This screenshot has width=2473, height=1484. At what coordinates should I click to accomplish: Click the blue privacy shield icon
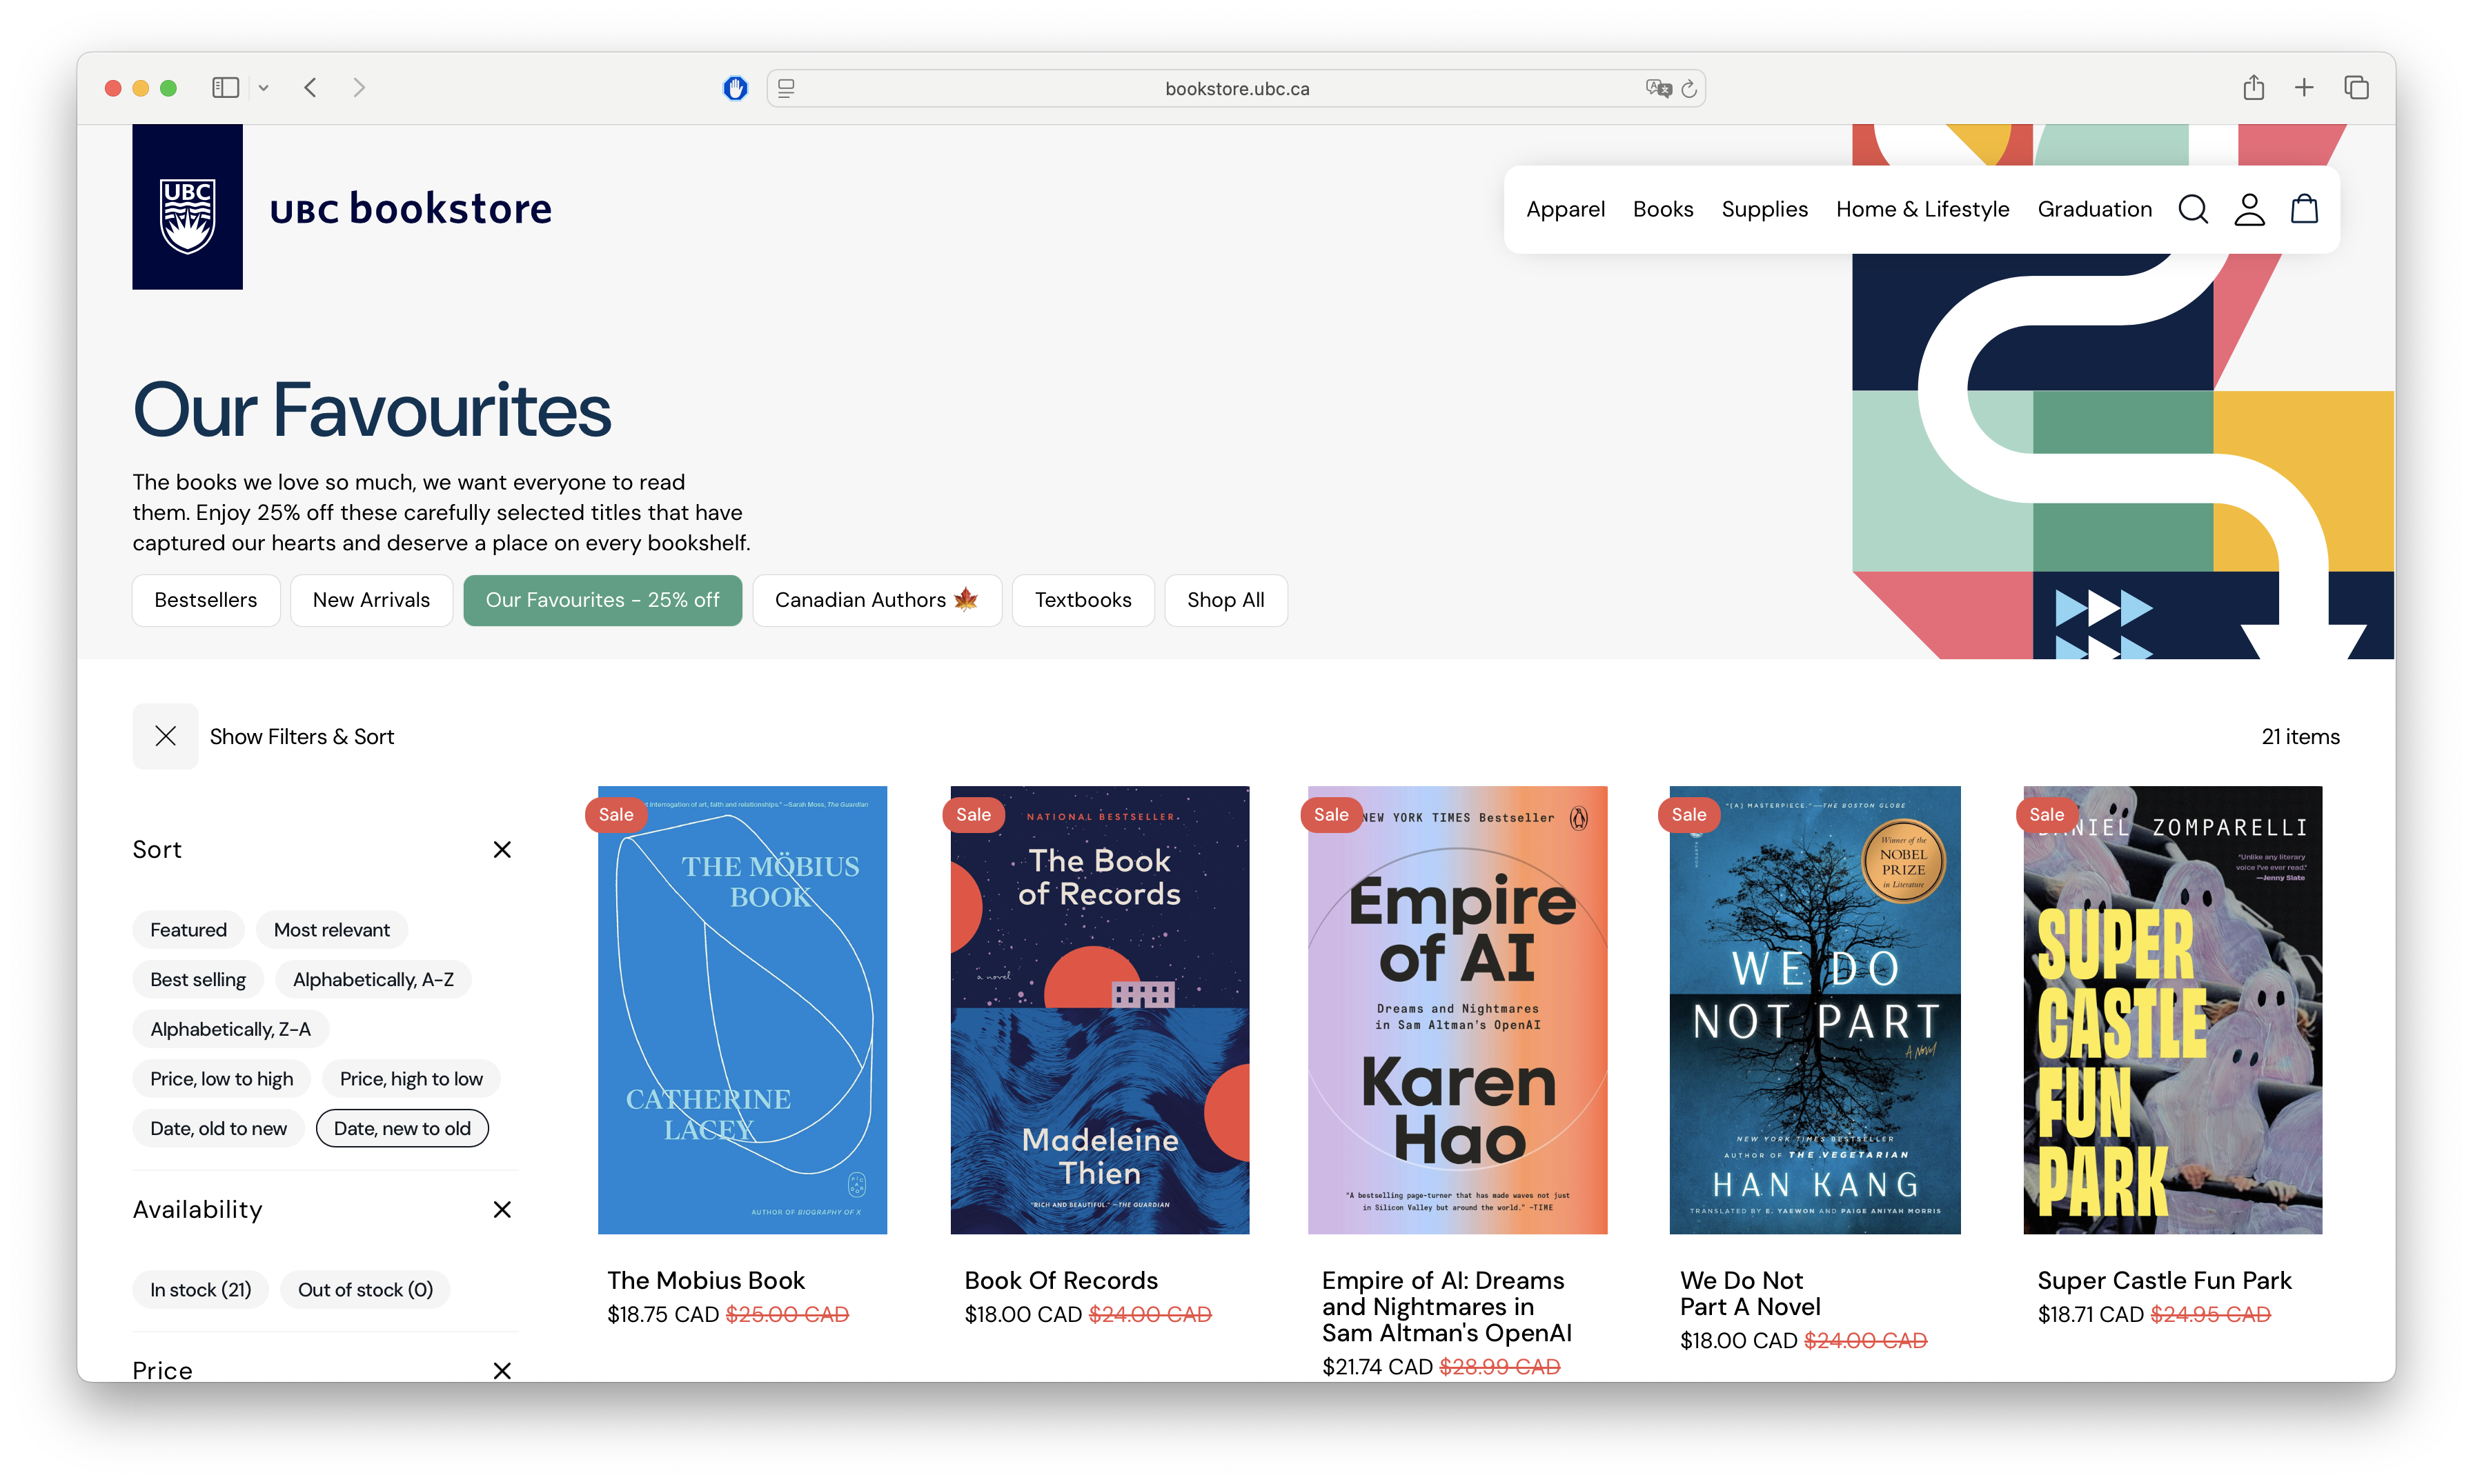pyautogui.click(x=736, y=88)
